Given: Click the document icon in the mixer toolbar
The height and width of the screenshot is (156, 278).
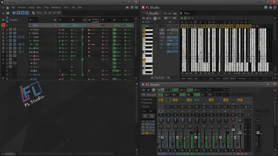Looking at the screenshot, I should click(x=154, y=90).
